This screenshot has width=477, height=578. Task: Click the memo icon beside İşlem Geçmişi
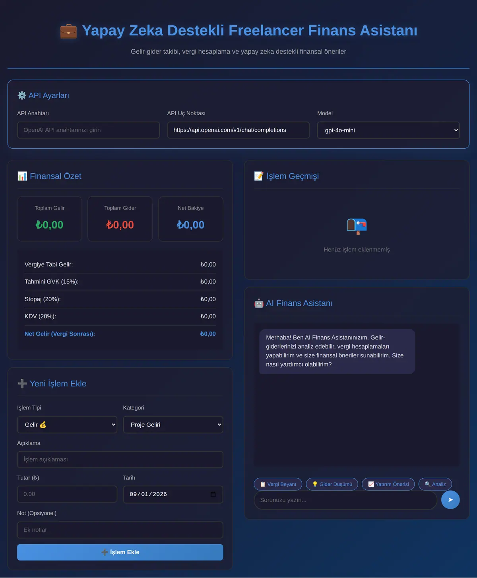259,176
